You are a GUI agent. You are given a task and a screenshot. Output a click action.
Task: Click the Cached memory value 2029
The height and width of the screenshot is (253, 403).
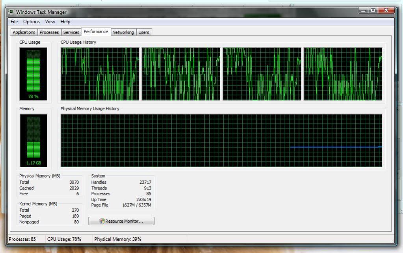click(x=74, y=188)
